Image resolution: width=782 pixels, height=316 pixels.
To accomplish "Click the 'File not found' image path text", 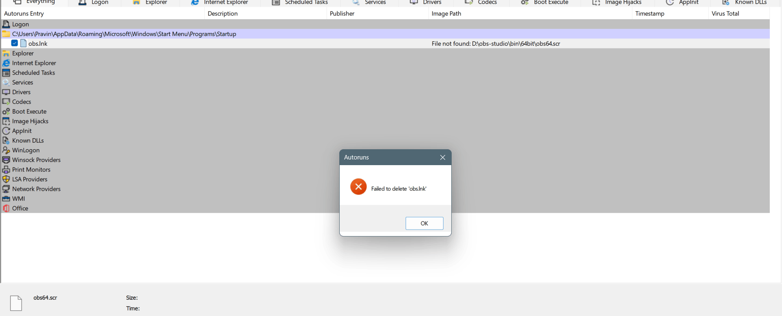I will click(496, 44).
